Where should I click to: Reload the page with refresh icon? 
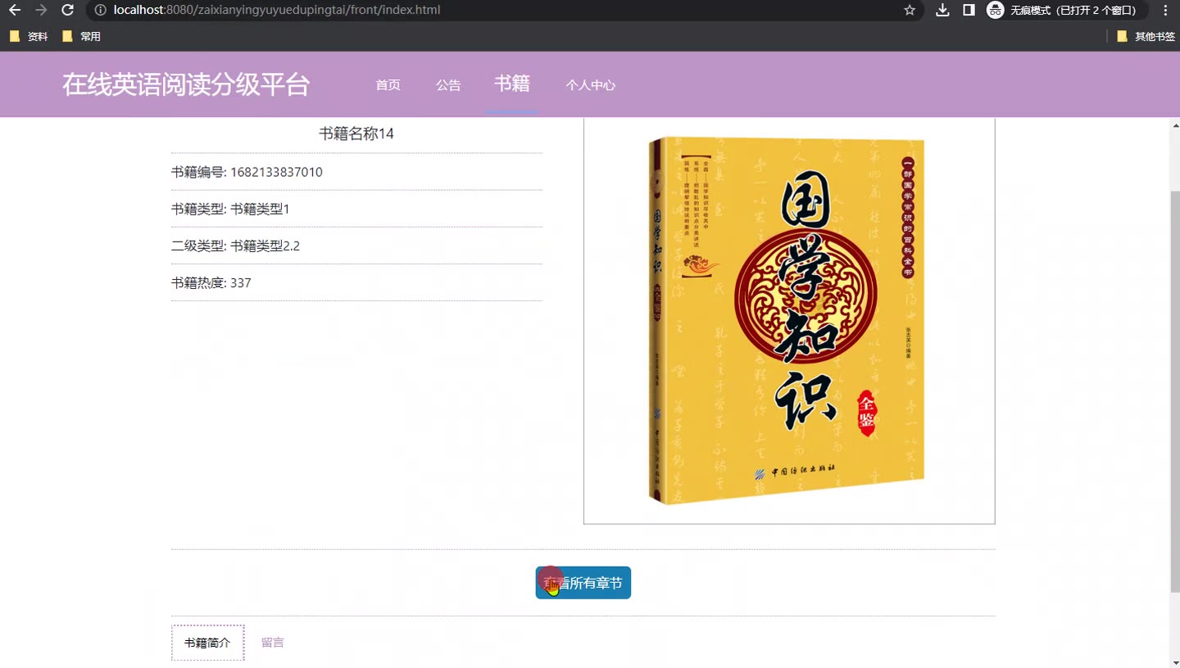point(68,10)
